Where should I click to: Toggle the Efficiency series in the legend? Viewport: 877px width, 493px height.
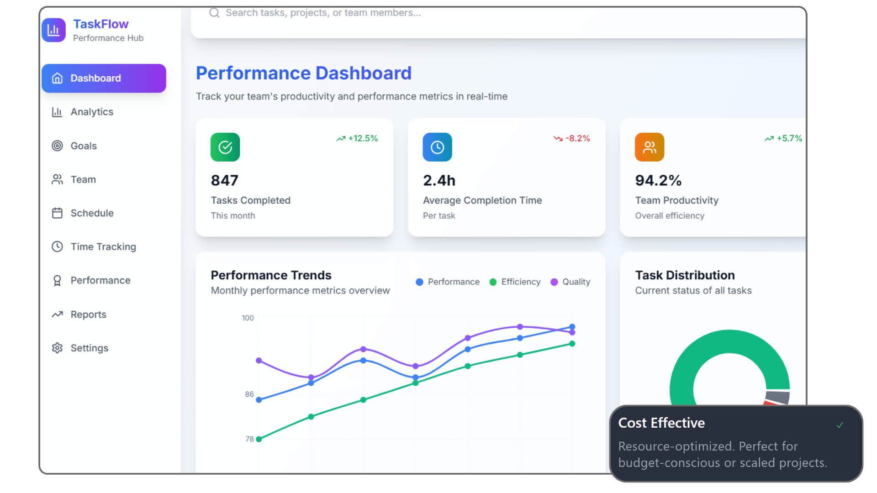515,282
